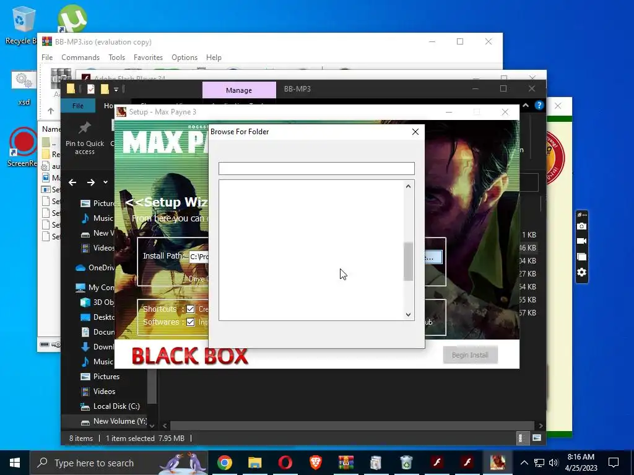This screenshot has width=634, height=475.
Task: Select 3D Objects in navigation pane
Action: [98, 302]
